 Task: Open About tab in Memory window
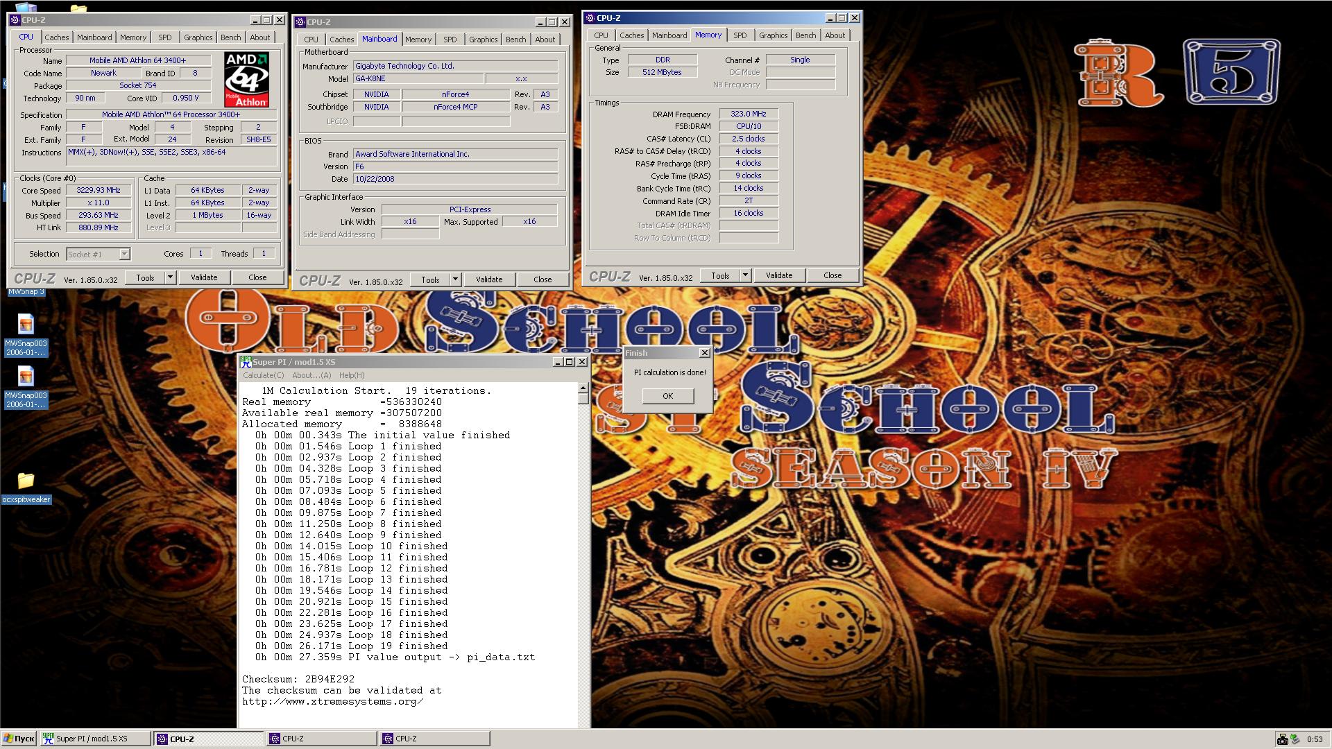[835, 35]
